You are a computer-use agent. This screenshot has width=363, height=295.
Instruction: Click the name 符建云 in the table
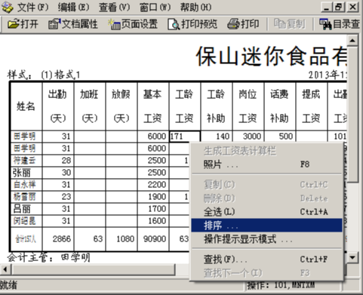pos(24,161)
